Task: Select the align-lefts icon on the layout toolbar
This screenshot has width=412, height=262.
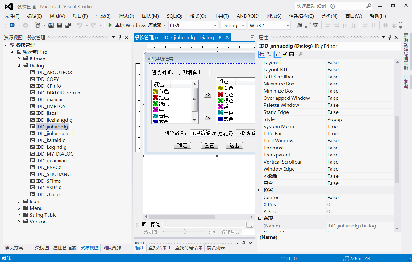Action: pyautogui.click(x=327, y=25)
